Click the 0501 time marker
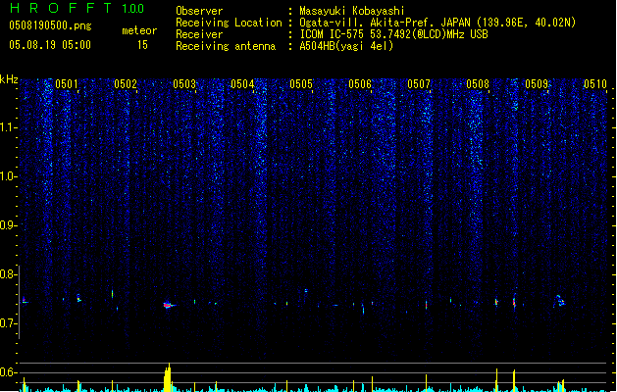 (x=67, y=84)
